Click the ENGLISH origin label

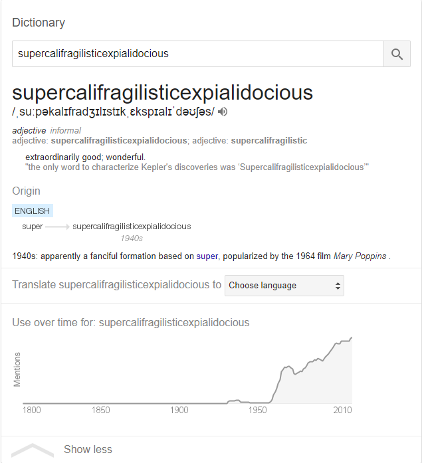[33, 211]
